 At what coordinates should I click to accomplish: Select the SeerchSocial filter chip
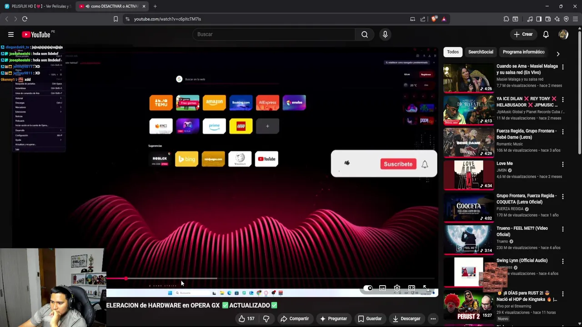[x=481, y=52]
